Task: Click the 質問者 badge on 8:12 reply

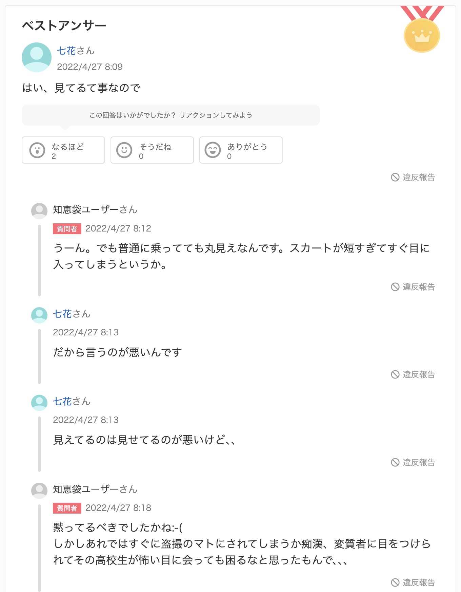Action: 67,229
